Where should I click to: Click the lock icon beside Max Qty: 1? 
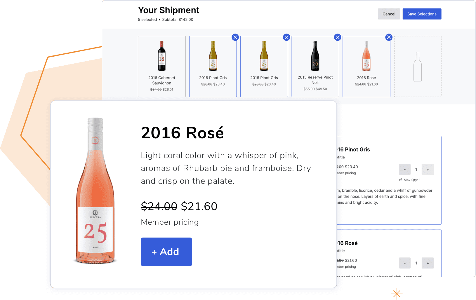click(x=401, y=180)
